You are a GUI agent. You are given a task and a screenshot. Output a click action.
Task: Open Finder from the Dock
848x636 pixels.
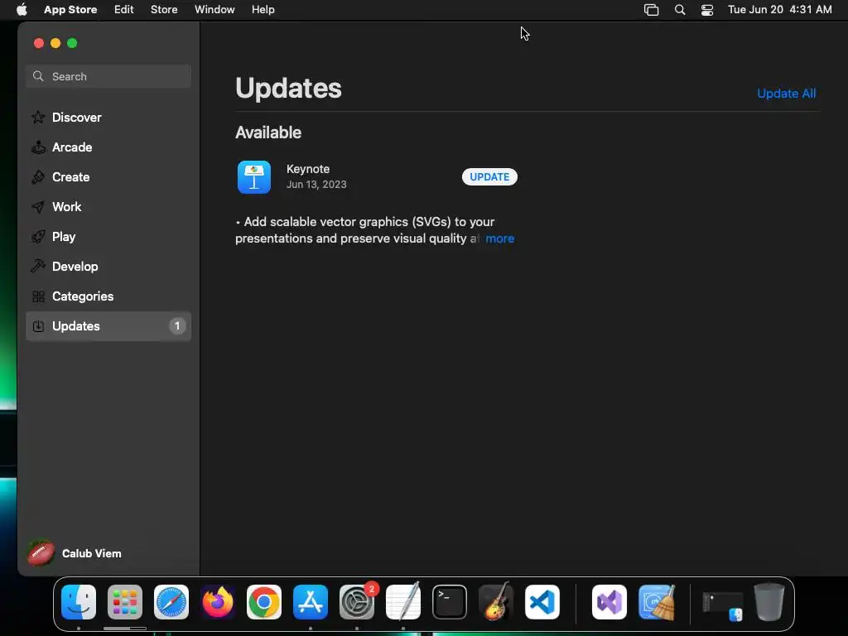pos(79,602)
